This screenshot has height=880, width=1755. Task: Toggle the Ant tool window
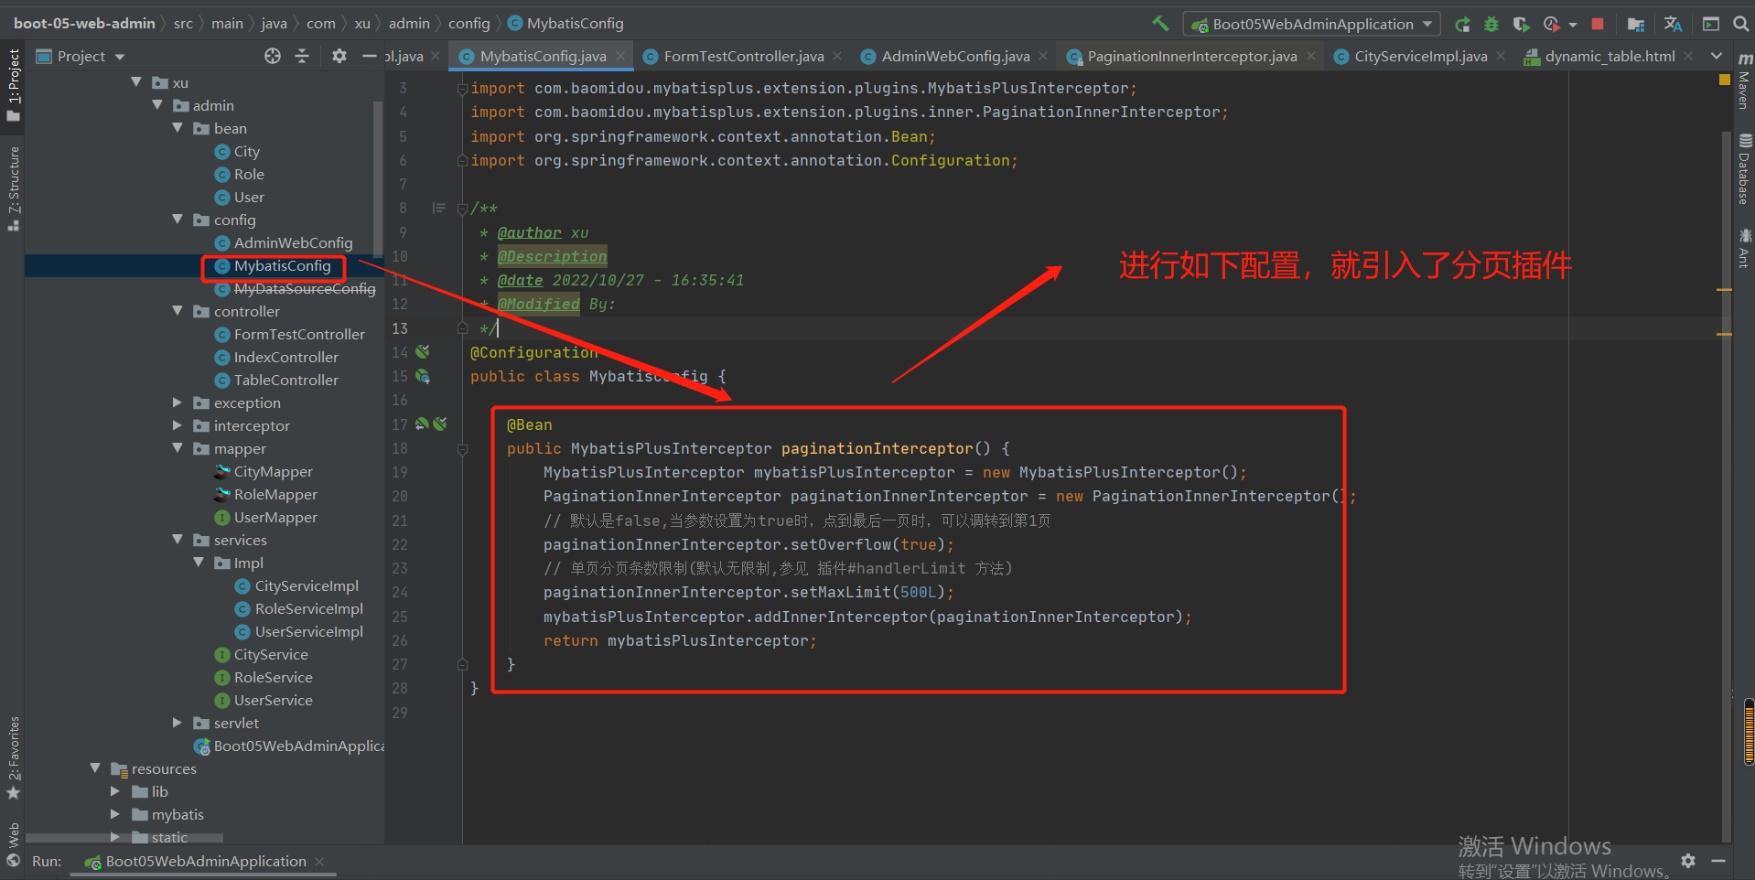pyautogui.click(x=1744, y=248)
